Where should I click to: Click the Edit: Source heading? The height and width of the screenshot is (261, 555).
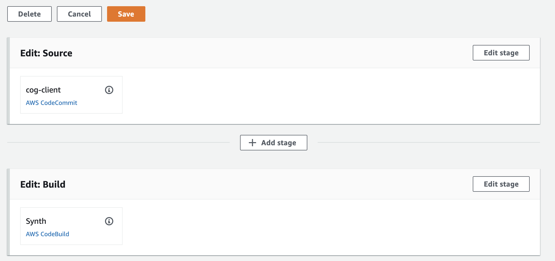pos(46,53)
